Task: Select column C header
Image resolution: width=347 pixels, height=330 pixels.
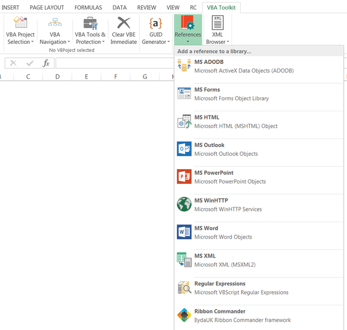Action: click(x=28, y=77)
